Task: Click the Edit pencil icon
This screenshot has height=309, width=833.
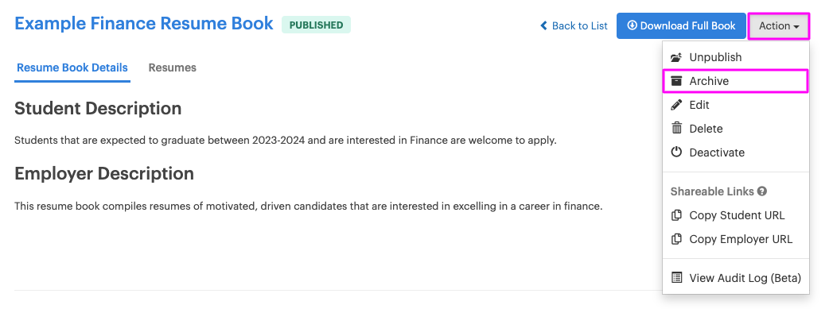Action: pyautogui.click(x=675, y=105)
